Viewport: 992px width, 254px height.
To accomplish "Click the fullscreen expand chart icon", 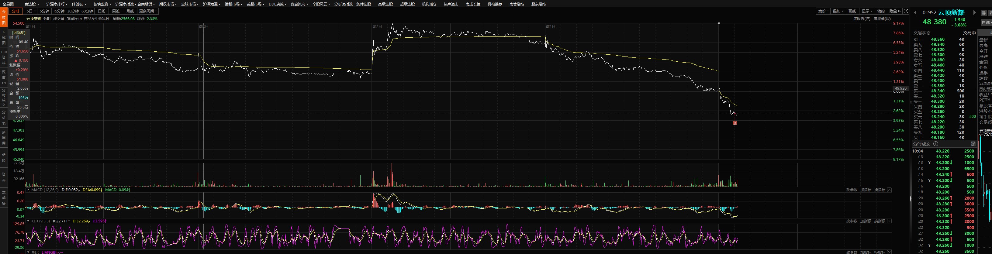I will pyautogui.click(x=906, y=11).
